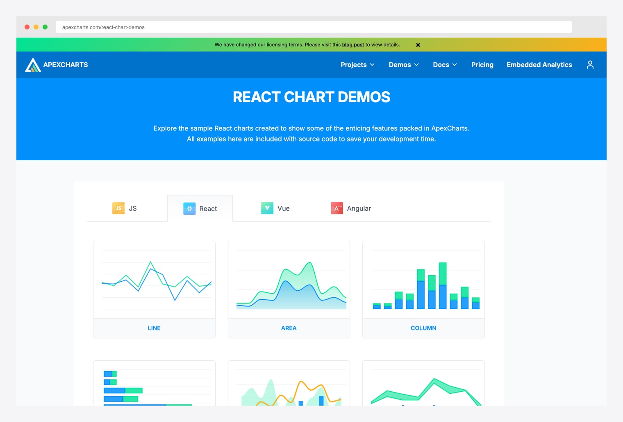Click the APEXCHARTS brand text

click(66, 65)
